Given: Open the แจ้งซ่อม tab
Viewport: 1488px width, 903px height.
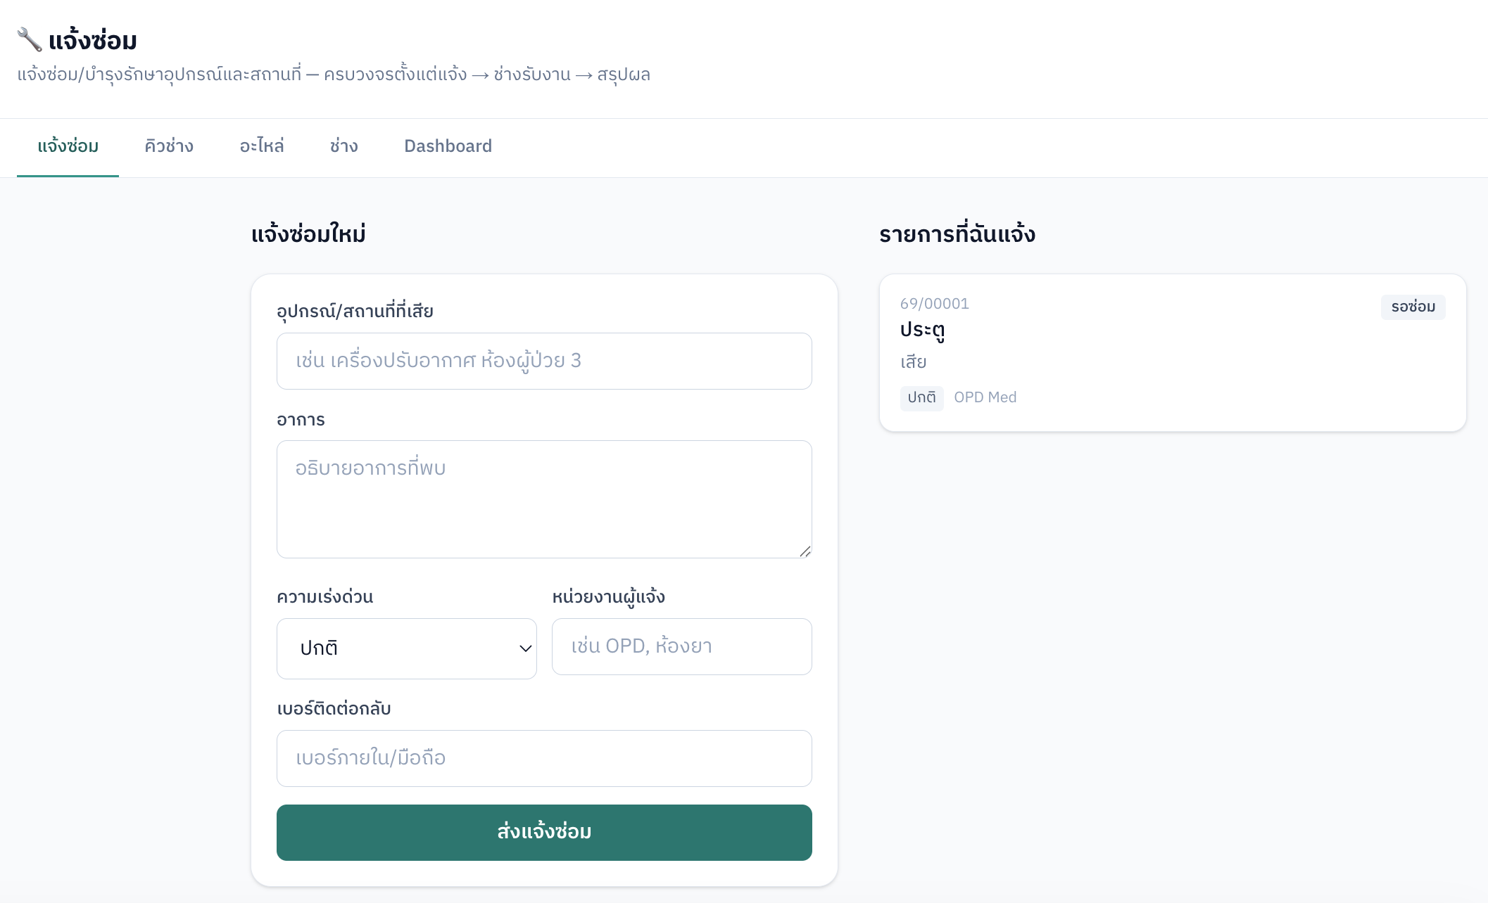Looking at the screenshot, I should [x=68, y=146].
